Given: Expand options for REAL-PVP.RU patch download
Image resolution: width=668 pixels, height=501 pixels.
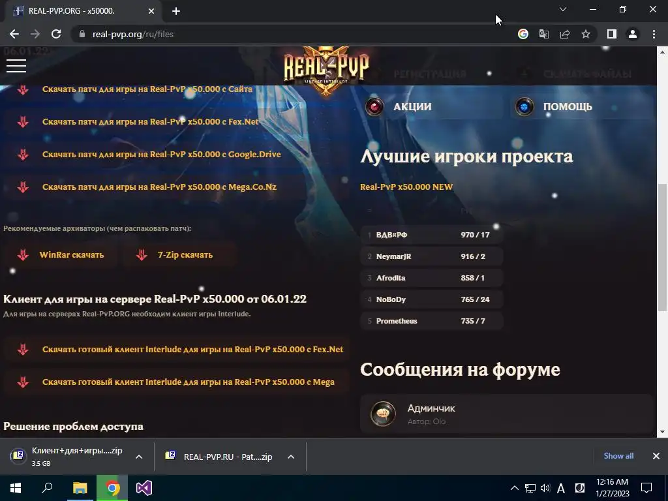Looking at the screenshot, I should pyautogui.click(x=291, y=457).
